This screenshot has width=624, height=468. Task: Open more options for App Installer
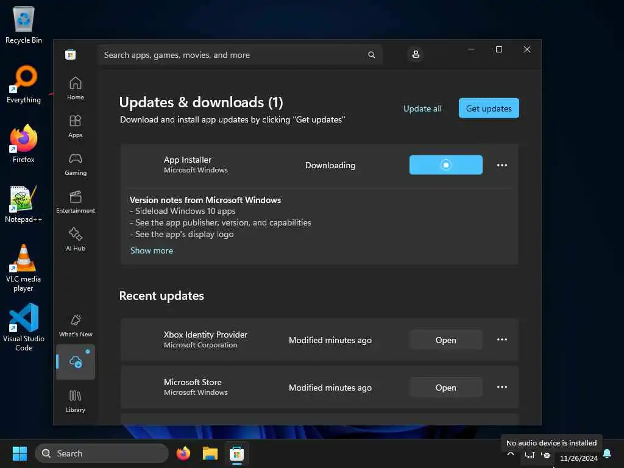[x=502, y=165]
